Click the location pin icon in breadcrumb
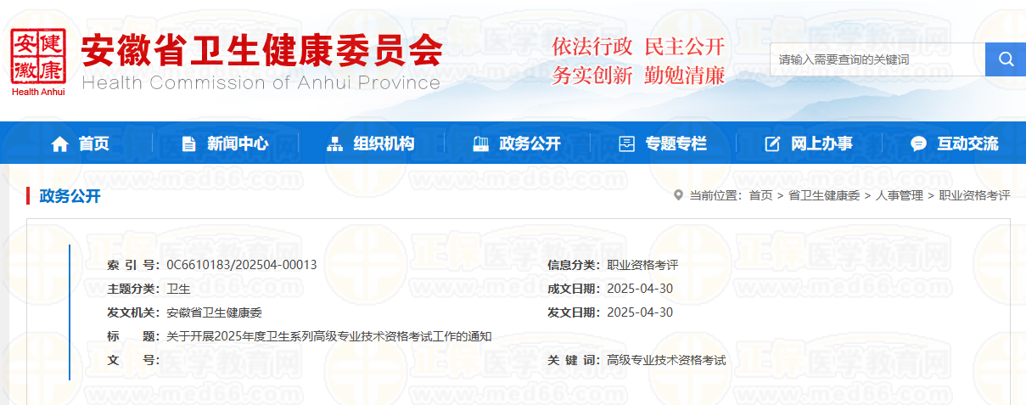Image resolution: width=1026 pixels, height=405 pixels. tap(677, 195)
